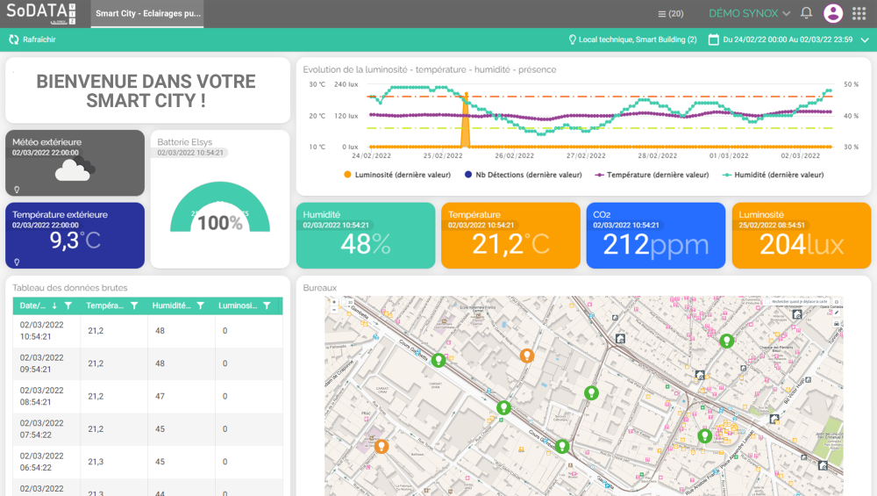Click orange lamp marker at map's lower left
Screen dimensions: 877x496
point(381,446)
